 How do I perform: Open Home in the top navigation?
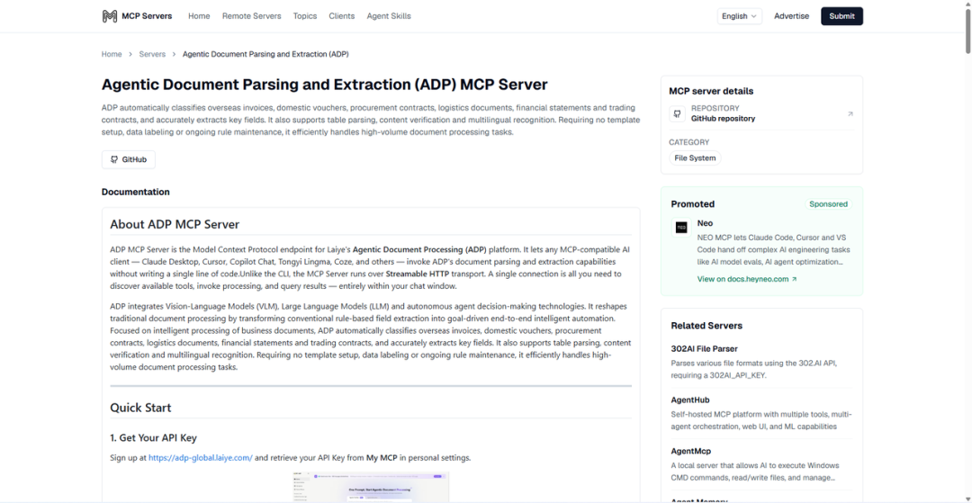pos(199,16)
